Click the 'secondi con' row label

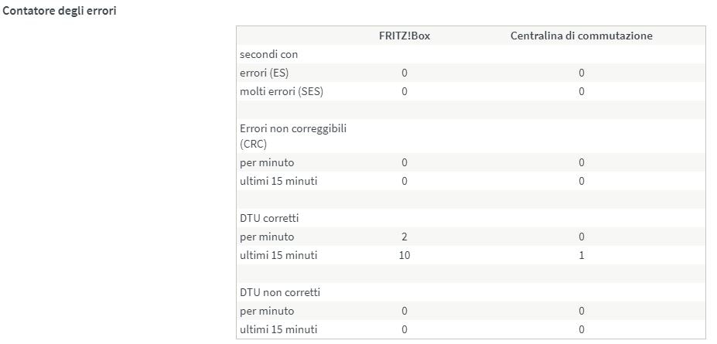tap(268, 54)
